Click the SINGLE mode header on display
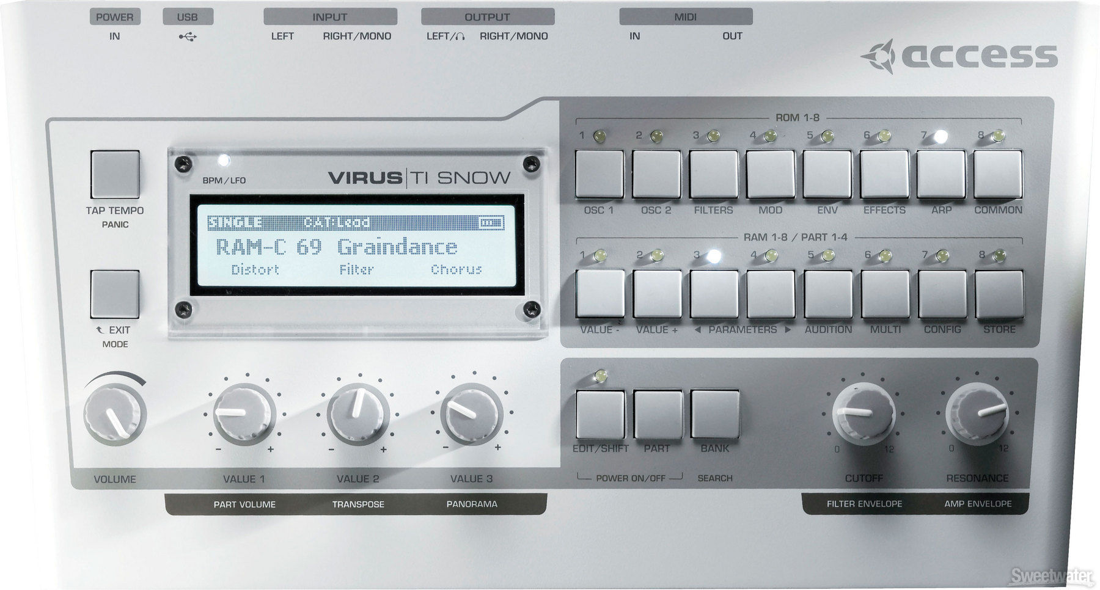 pyautogui.click(x=235, y=222)
